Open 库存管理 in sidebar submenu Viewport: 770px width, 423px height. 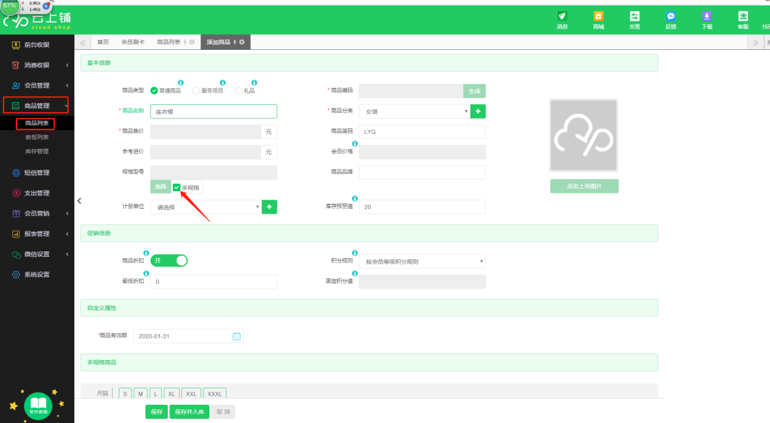coord(37,152)
